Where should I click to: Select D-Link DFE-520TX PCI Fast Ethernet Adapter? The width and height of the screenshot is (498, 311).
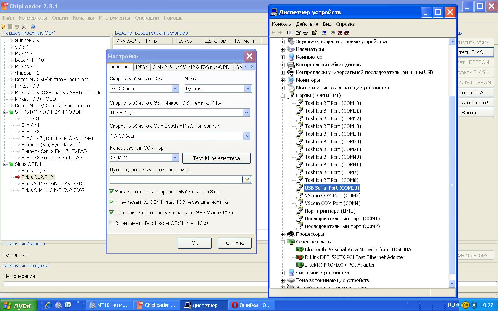(354, 257)
